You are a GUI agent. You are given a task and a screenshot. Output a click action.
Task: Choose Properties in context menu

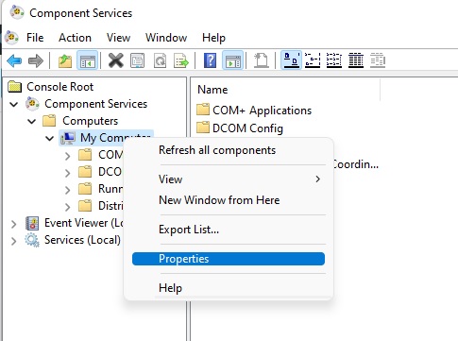point(229,259)
